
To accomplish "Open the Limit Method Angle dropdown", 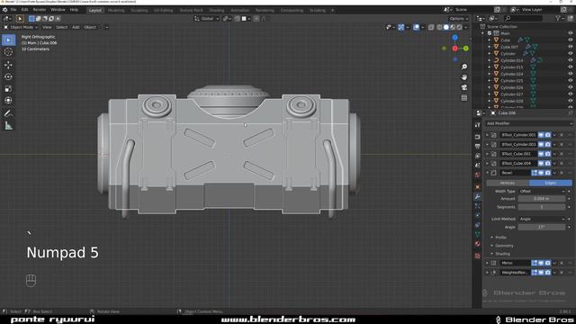I will 542,219.
